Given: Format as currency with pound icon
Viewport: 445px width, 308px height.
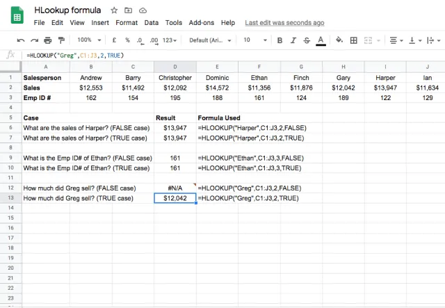Looking at the screenshot, I should click(x=114, y=40).
